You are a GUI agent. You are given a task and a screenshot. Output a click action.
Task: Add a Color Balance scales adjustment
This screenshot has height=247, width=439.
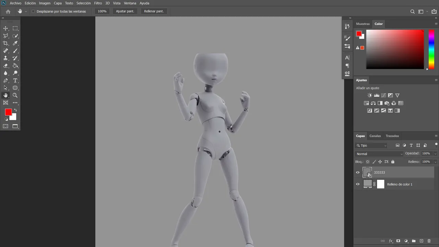(373, 103)
